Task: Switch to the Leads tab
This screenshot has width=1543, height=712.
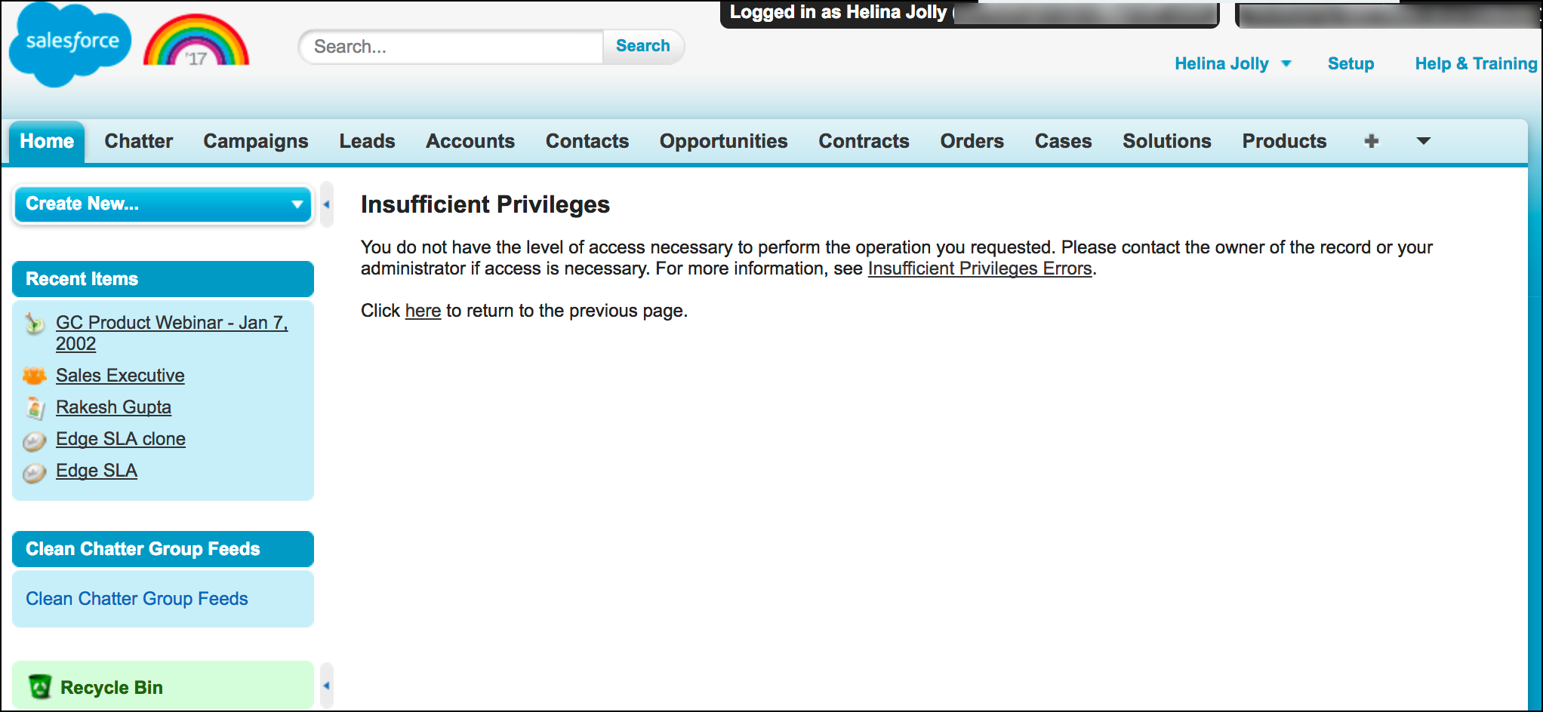Action: (x=367, y=141)
